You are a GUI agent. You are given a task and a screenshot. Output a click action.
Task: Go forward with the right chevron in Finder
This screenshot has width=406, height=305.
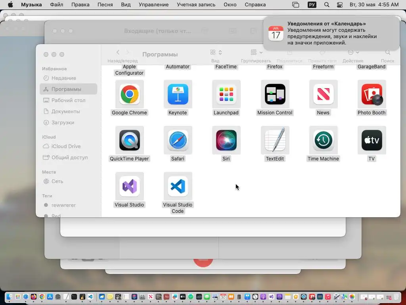[x=128, y=52]
